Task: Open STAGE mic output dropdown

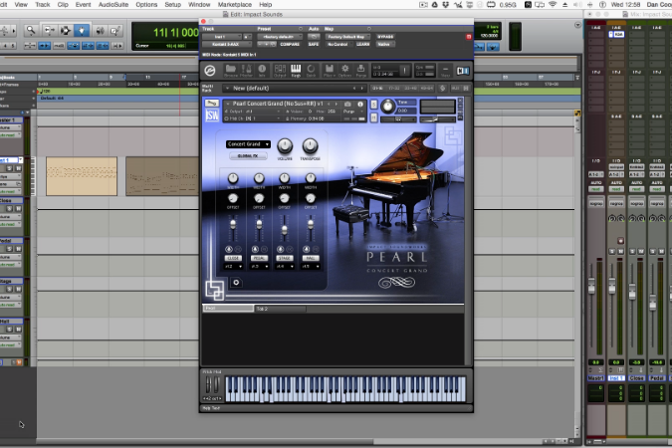Action: pyautogui.click(x=285, y=267)
